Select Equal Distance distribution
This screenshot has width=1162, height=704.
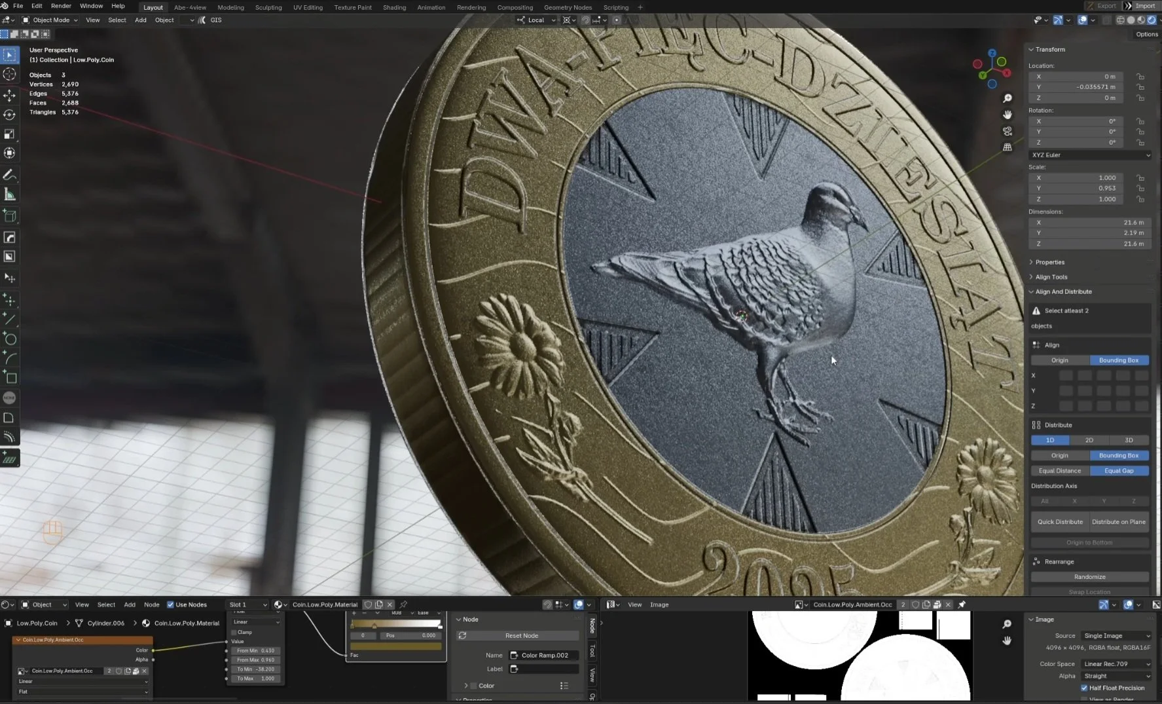[x=1060, y=471]
